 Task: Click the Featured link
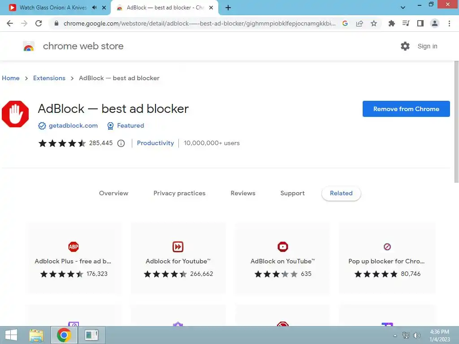click(130, 126)
